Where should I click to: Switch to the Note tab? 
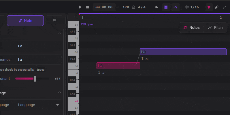(x=25, y=20)
